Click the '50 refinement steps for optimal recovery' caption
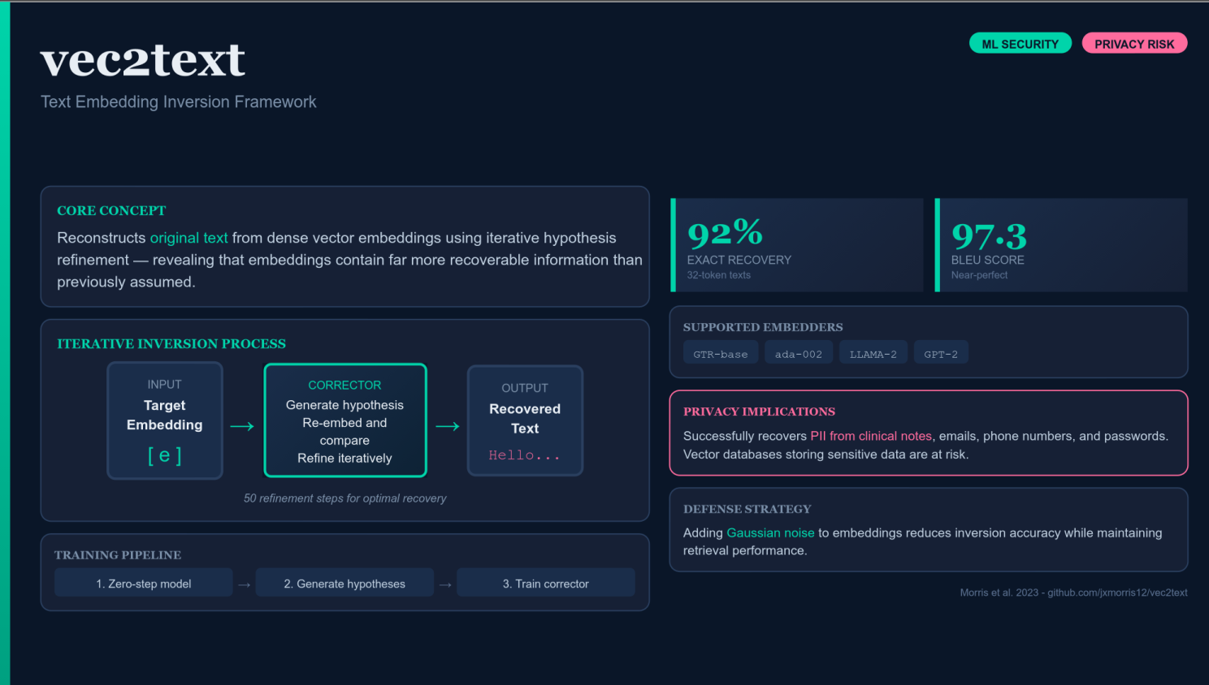 (x=345, y=498)
